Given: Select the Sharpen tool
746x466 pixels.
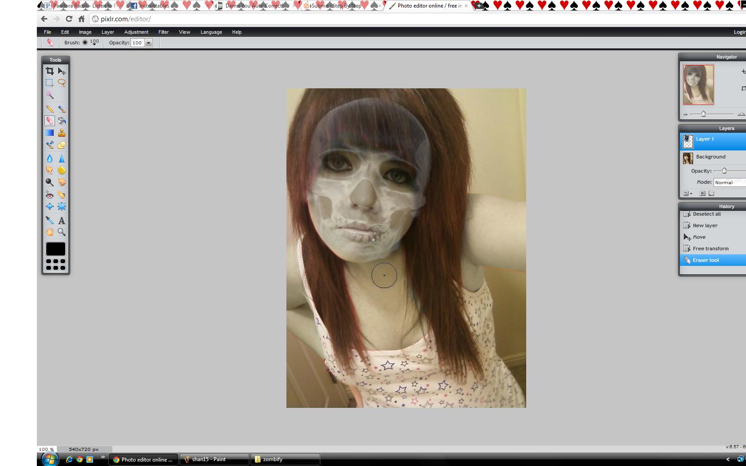Looking at the screenshot, I should (x=62, y=158).
